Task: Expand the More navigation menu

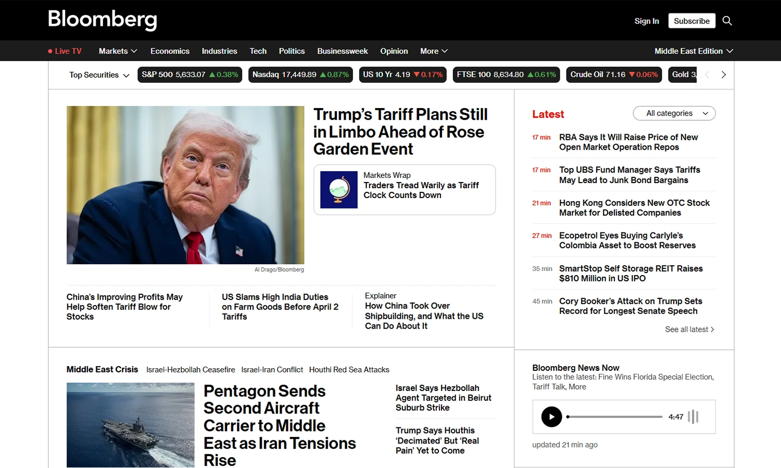Action: [434, 51]
